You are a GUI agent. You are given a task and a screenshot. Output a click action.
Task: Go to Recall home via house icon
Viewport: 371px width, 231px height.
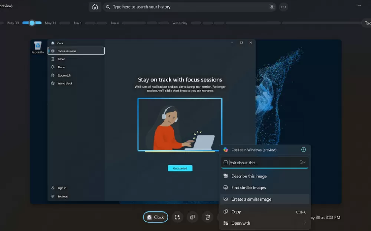(95, 7)
